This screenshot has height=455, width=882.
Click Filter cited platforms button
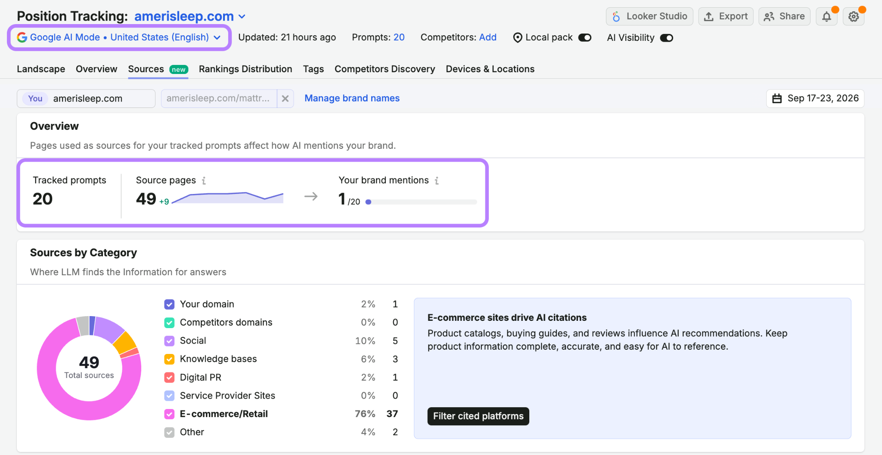[x=478, y=416]
